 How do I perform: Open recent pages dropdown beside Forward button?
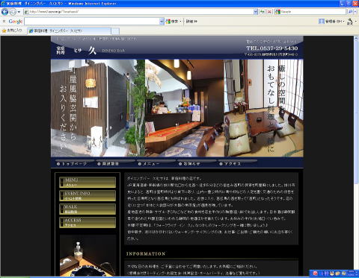tap(19, 12)
